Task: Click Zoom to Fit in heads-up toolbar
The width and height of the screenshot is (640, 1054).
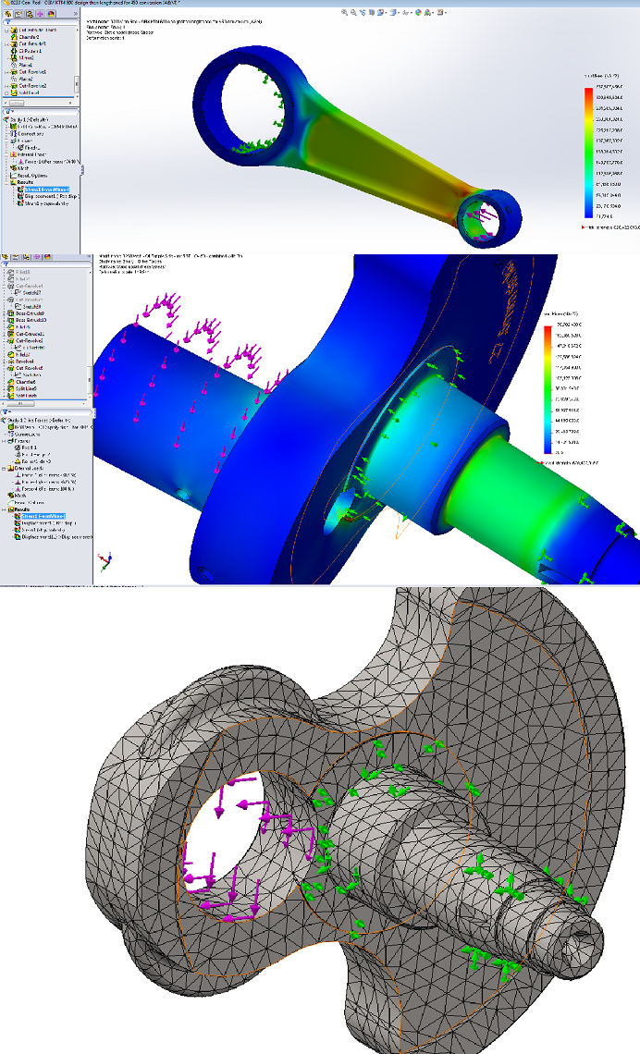Action: click(x=344, y=13)
